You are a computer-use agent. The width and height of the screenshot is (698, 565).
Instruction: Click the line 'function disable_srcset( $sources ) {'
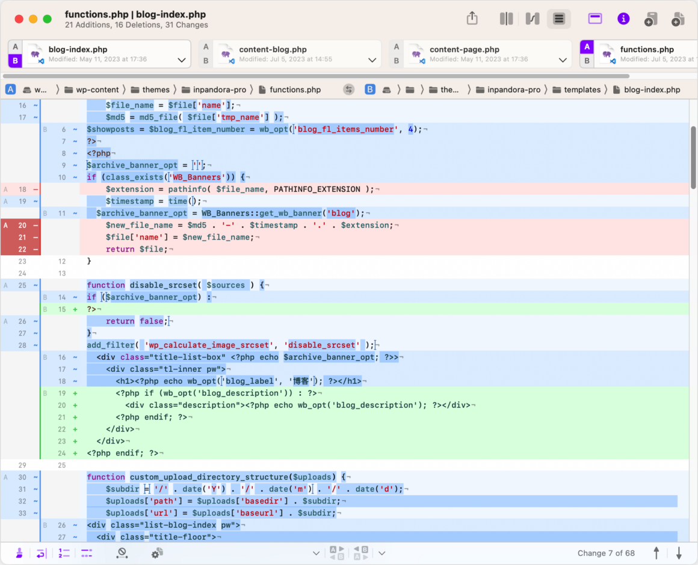(175, 285)
